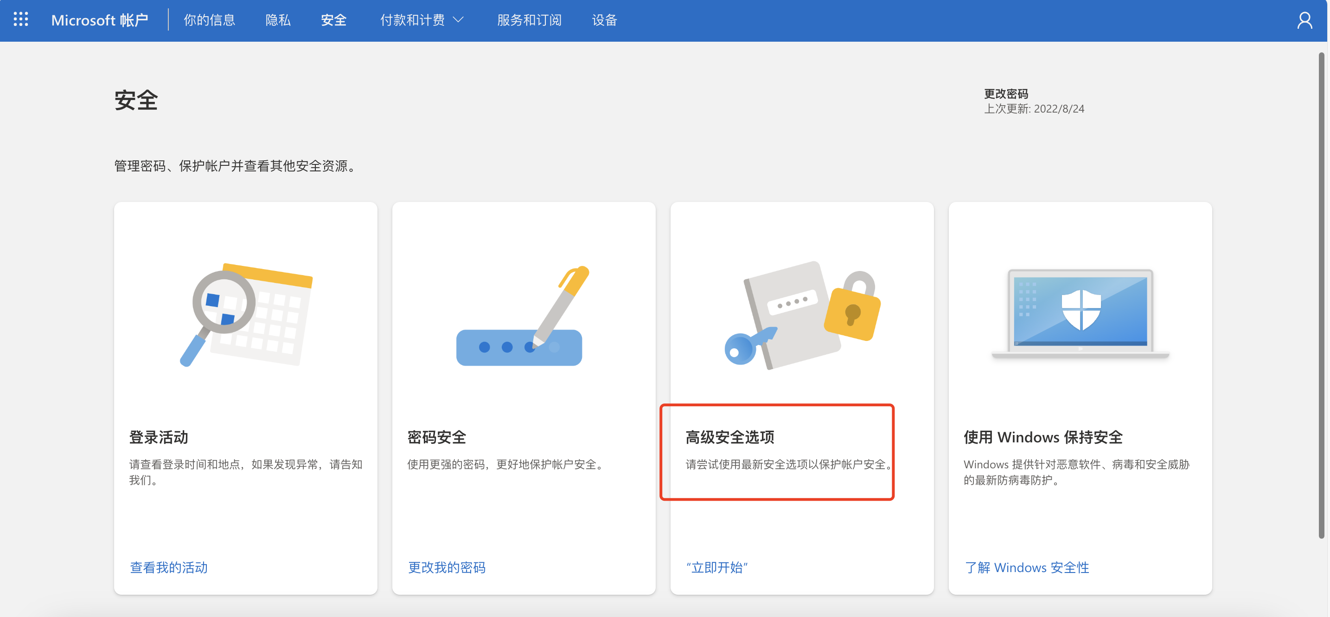
Task: Click the 查看我的活动 link
Action: 169,567
